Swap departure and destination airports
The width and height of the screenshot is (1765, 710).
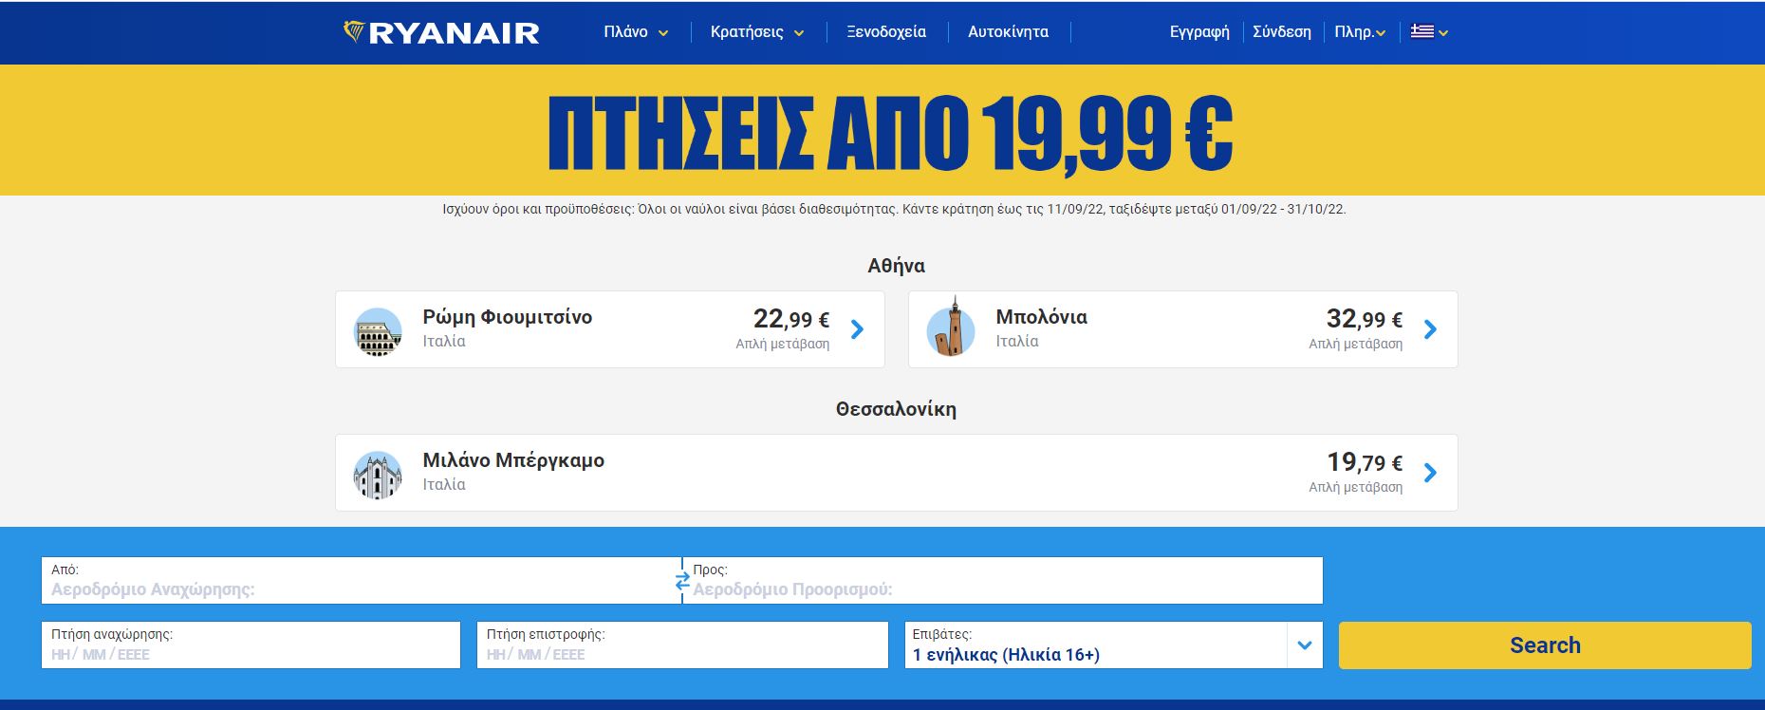[682, 581]
